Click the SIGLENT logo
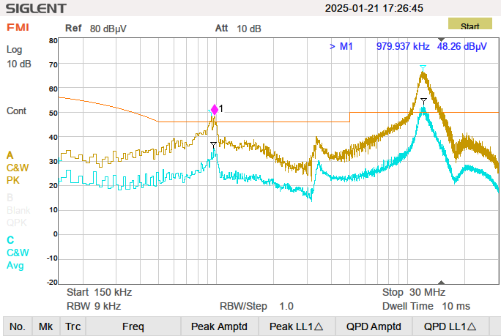 click(37, 9)
